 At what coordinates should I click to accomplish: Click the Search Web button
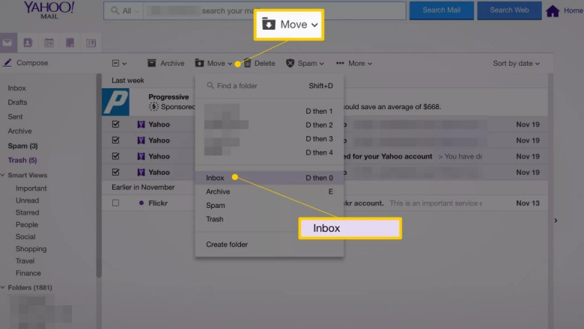tap(509, 10)
